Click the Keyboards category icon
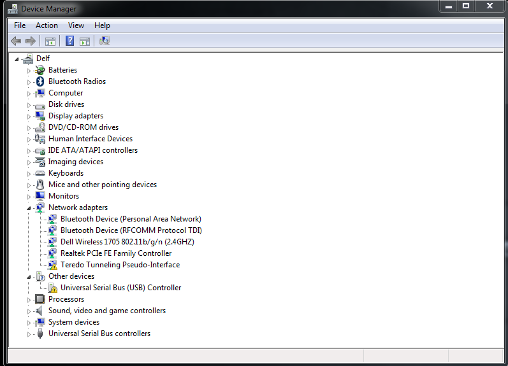This screenshot has height=366, width=508. click(40, 174)
